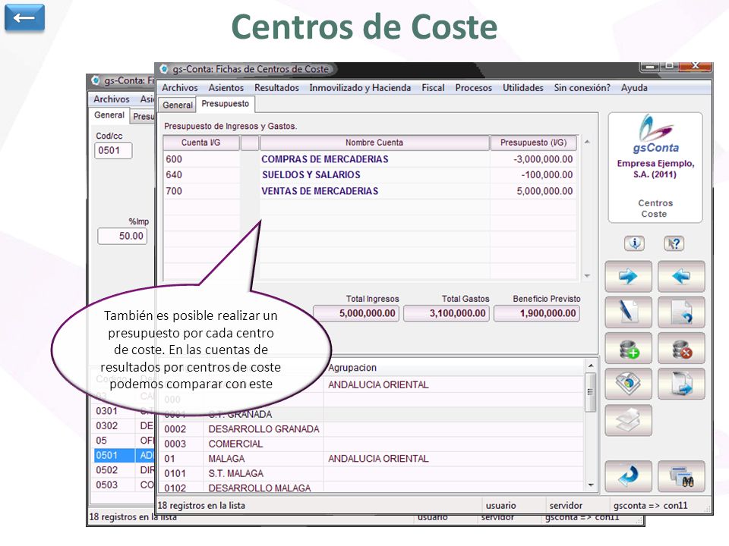The height and width of the screenshot is (546, 729).
Task: Click the cost center list scroll-up arrow
Action: coord(591,366)
